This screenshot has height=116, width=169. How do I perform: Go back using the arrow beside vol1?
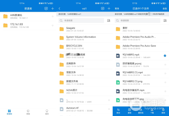59,8
